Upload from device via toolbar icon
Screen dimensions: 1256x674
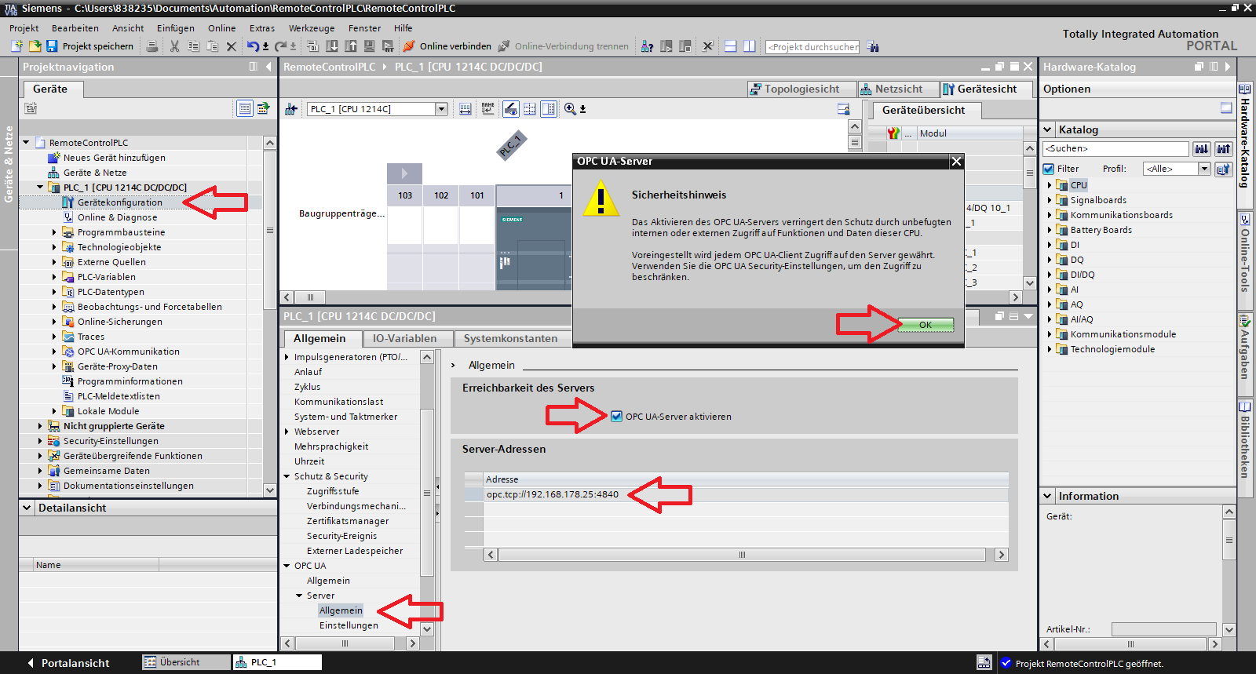click(x=351, y=46)
